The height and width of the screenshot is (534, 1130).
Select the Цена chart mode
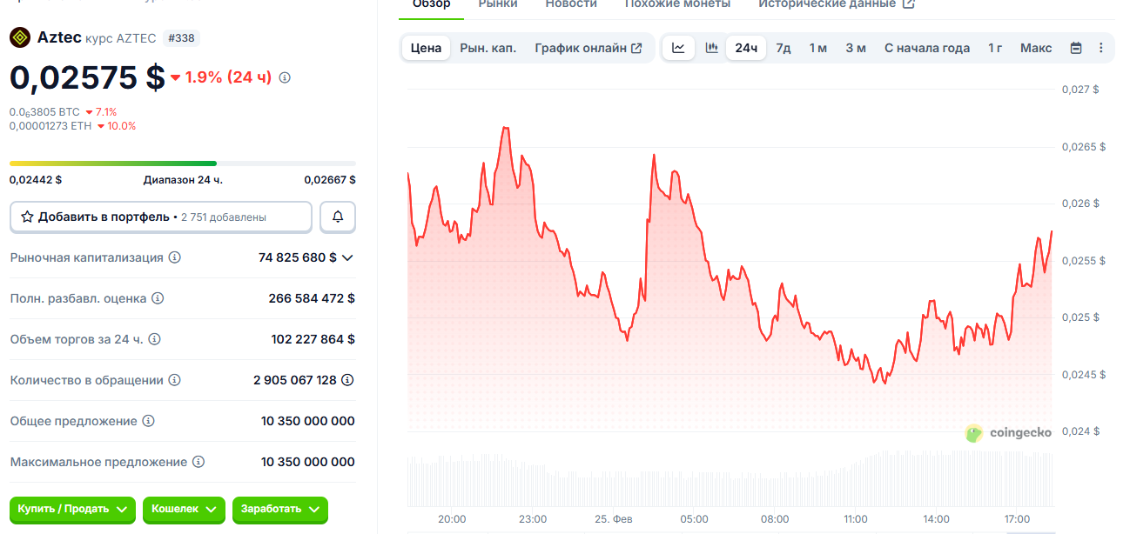tap(426, 48)
